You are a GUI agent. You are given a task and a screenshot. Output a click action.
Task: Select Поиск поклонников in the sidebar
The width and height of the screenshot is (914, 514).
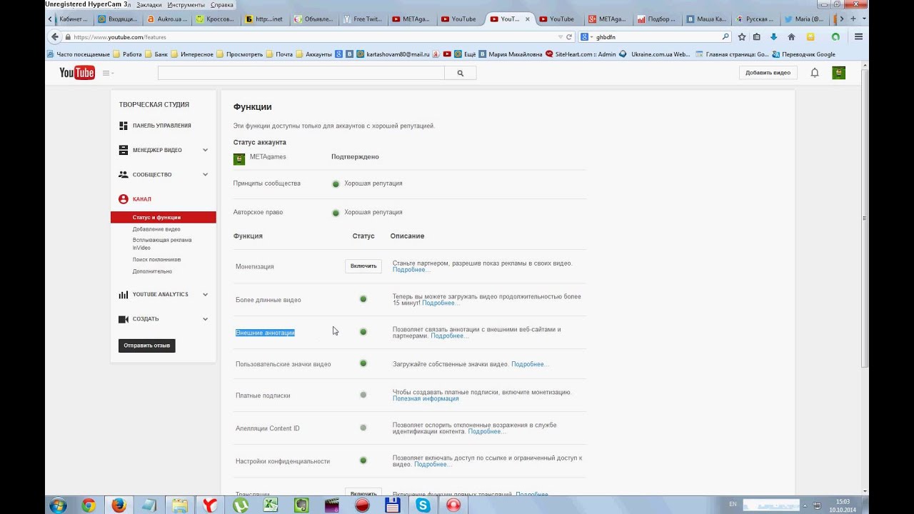[x=156, y=260]
